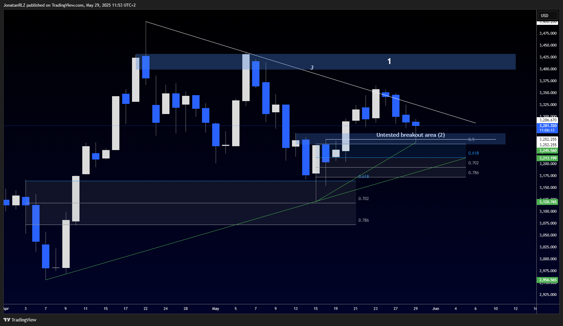Screen dimensions: 563x326
Task: Click the date 28 on the time axis
Action: point(186,309)
